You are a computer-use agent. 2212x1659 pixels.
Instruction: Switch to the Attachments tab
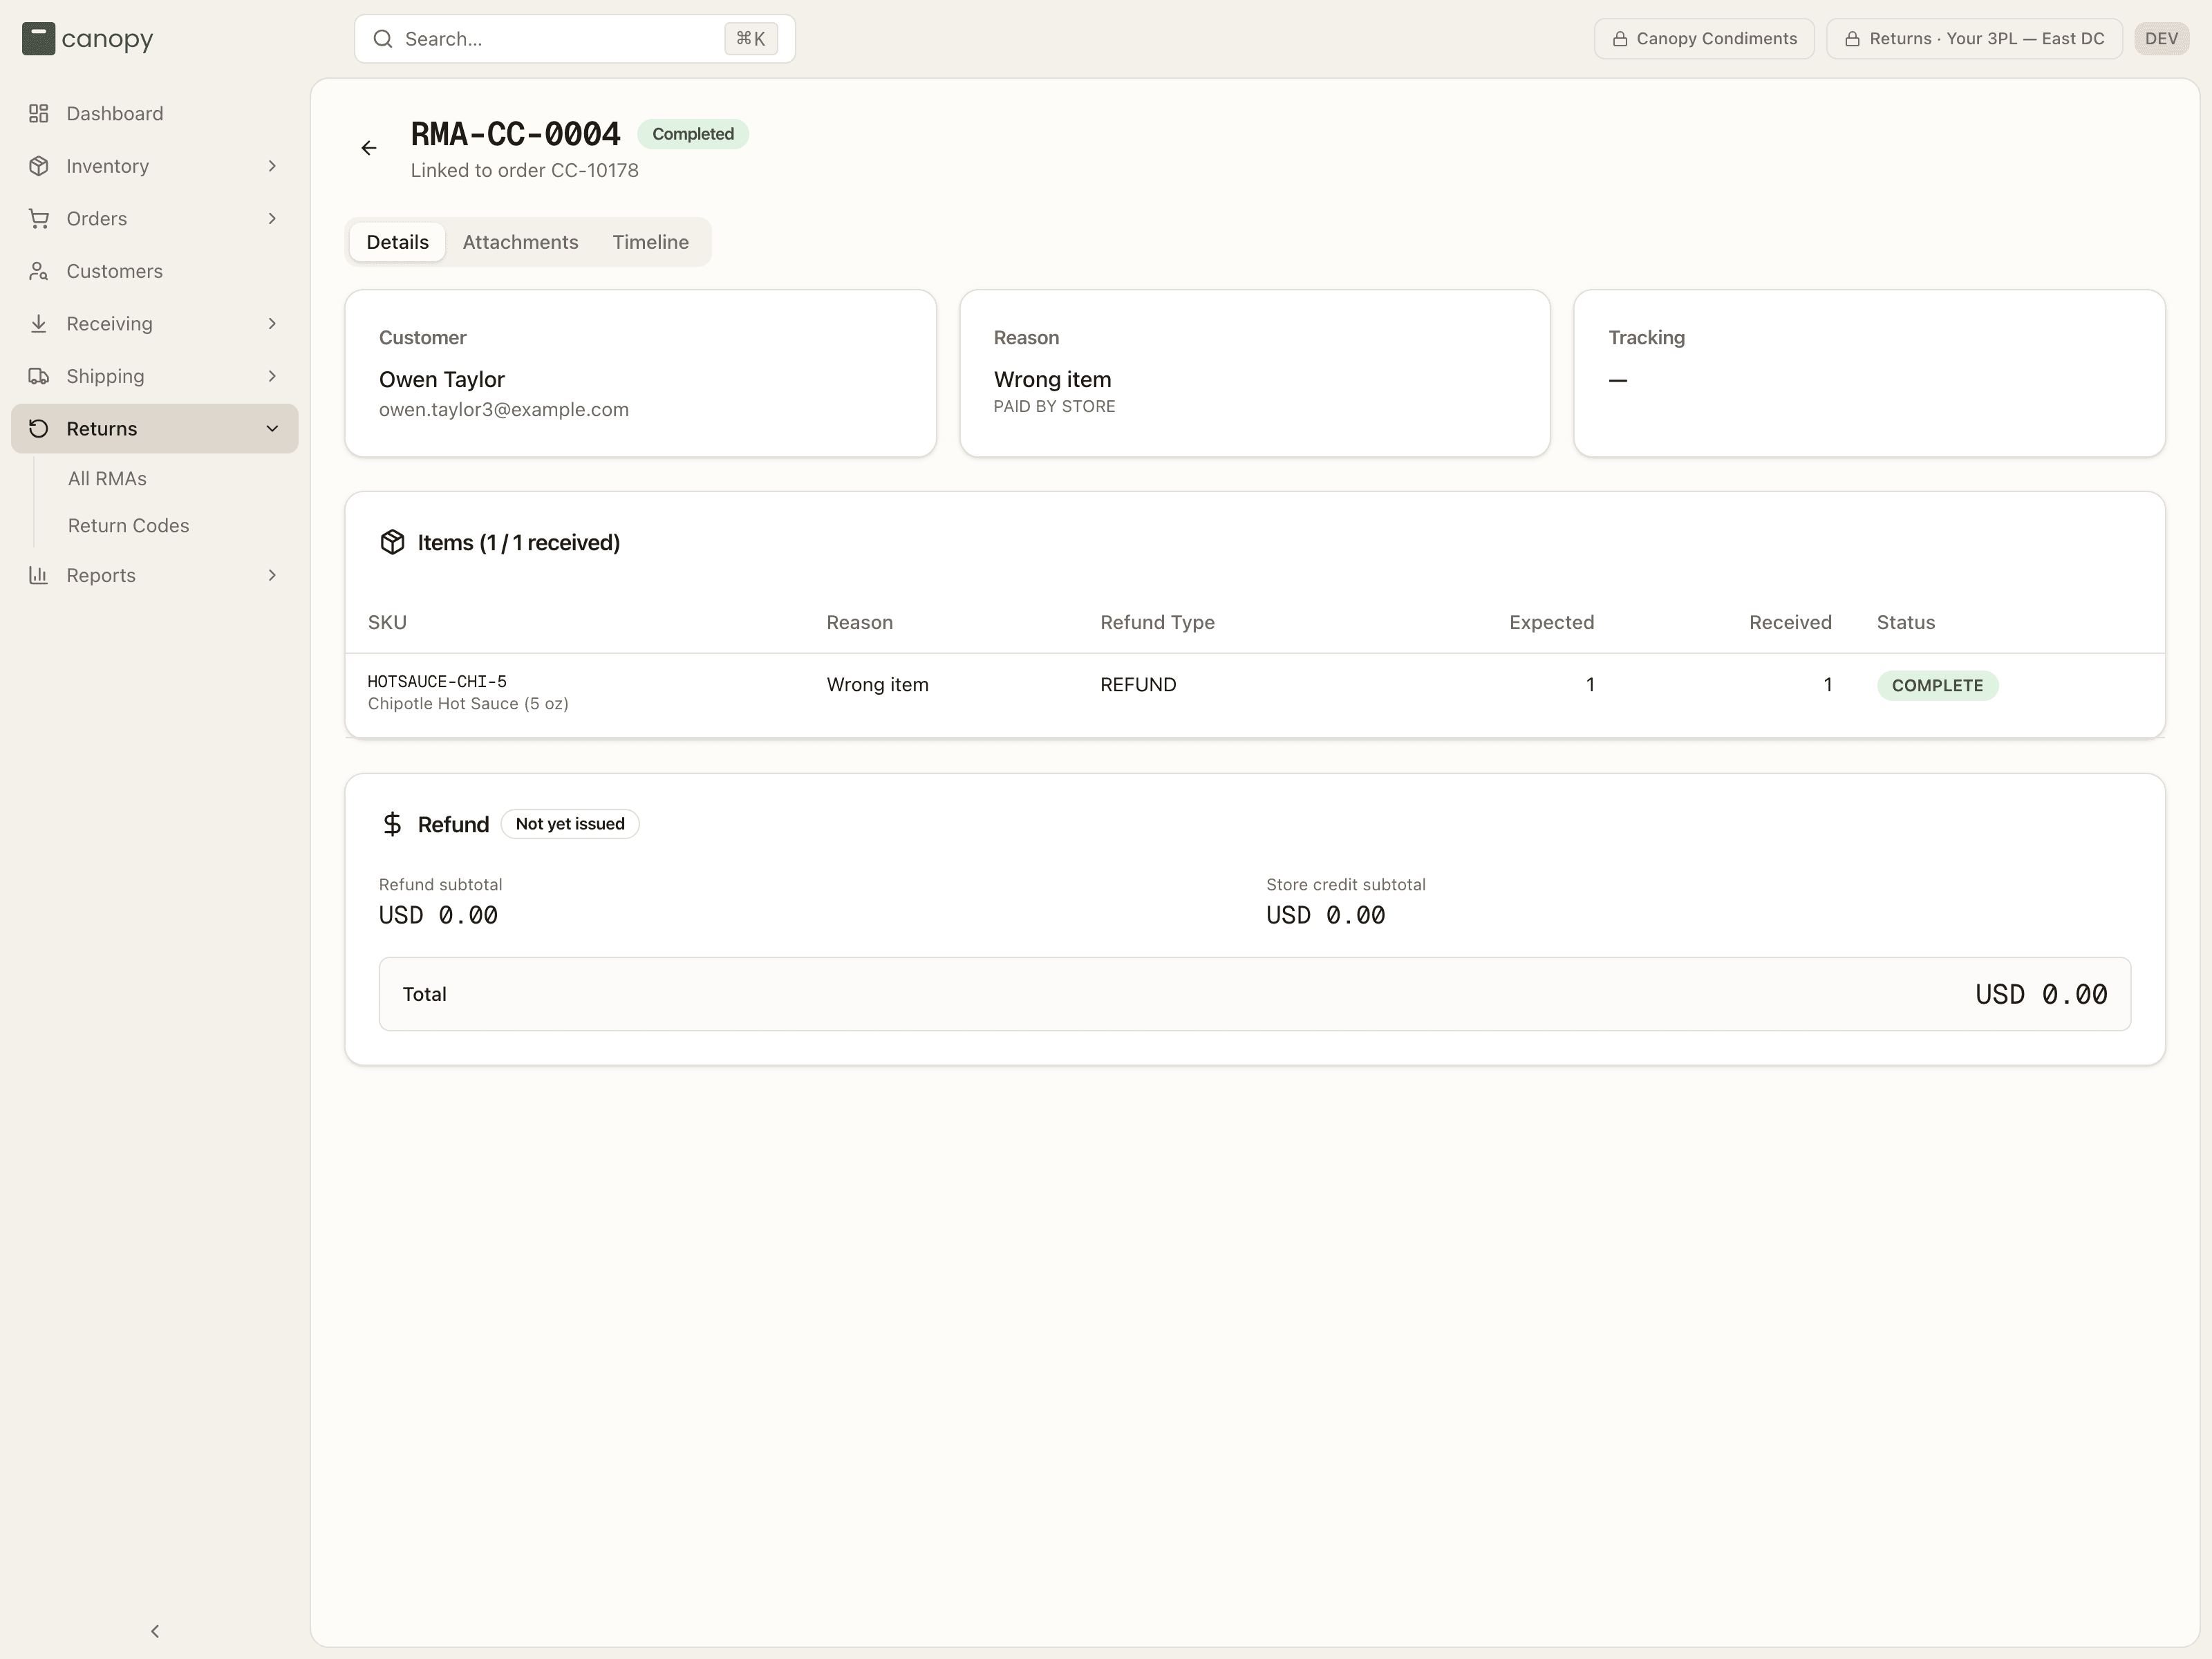(x=520, y=242)
